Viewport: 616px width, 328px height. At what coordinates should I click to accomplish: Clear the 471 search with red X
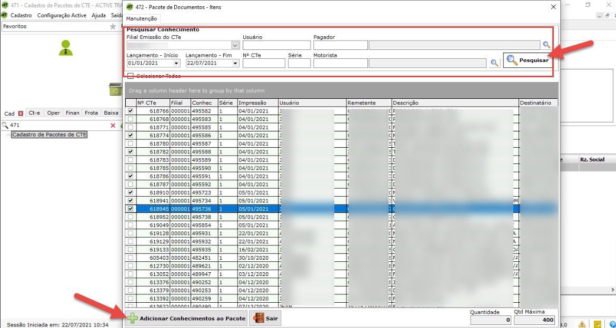(x=113, y=126)
